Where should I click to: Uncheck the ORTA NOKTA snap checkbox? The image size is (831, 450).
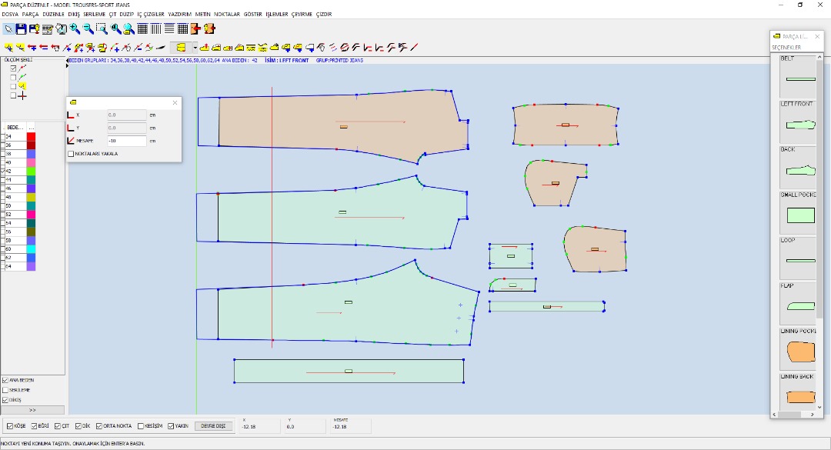point(98,426)
